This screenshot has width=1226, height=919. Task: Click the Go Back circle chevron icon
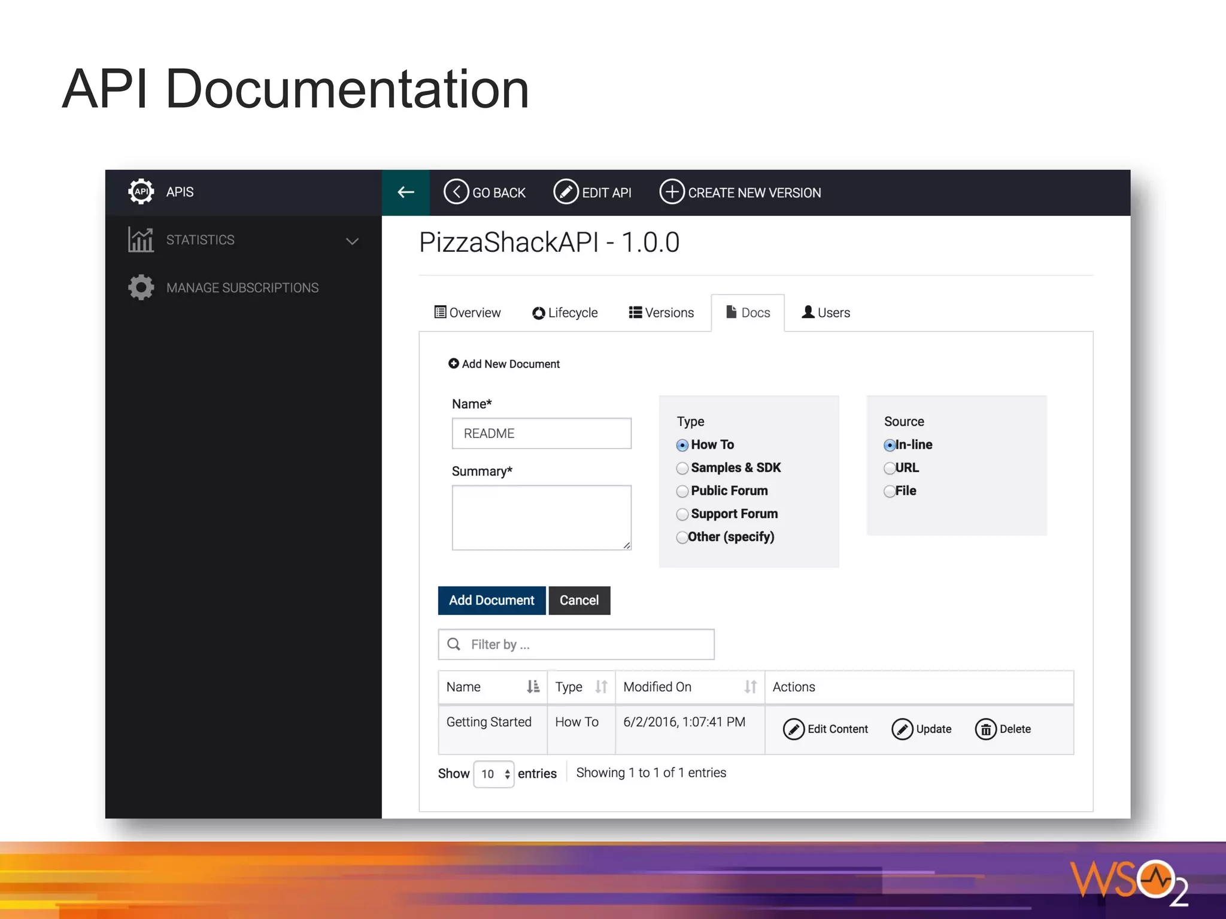[x=456, y=192]
